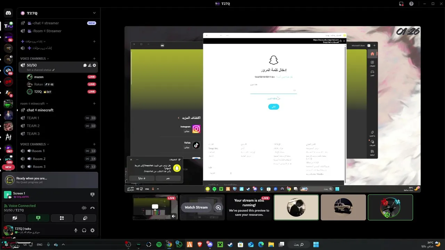The height and width of the screenshot is (250, 445).
Task: Open the T27Q server icon in sidebar
Action: coord(8,26)
